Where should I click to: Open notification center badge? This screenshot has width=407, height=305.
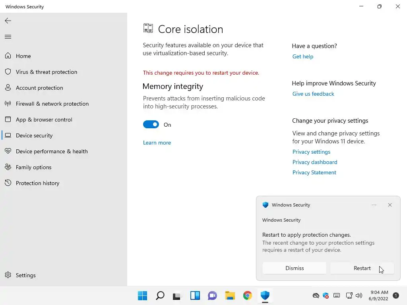point(395,295)
